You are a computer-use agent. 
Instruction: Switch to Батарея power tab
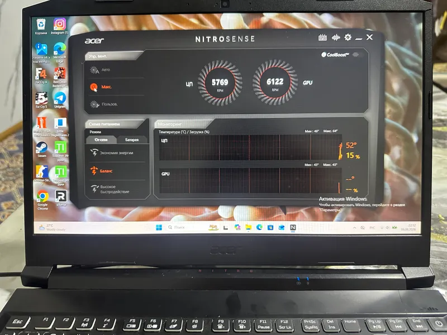click(x=132, y=140)
